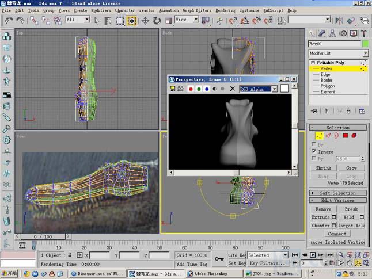The height and width of the screenshot is (279, 372).
Task: Toggle the Angle Snap icon
Action: click(x=245, y=21)
